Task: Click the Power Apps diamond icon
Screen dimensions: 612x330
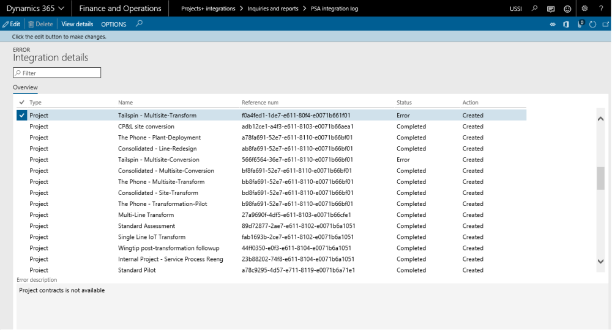Action: click(x=553, y=24)
